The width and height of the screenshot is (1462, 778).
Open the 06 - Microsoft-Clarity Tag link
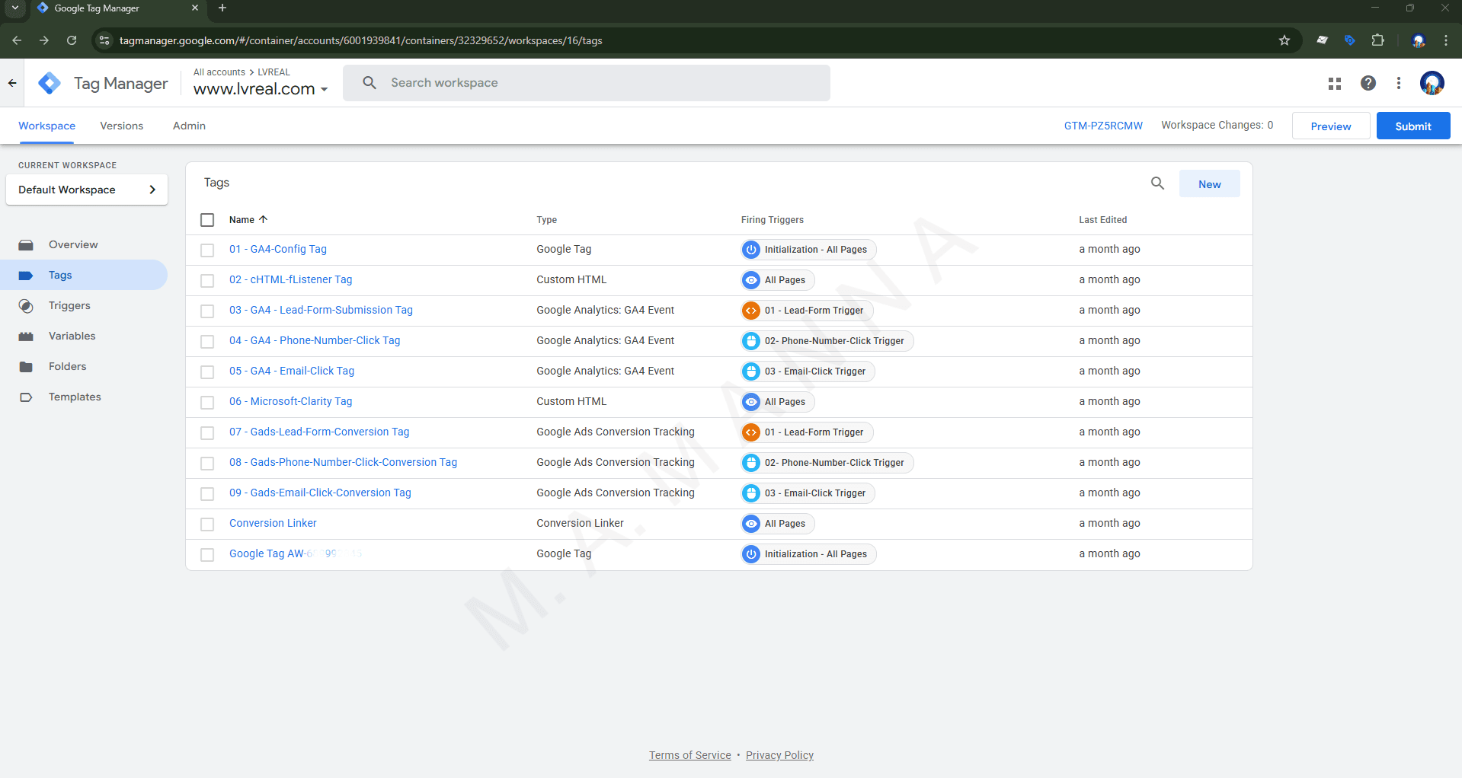click(x=290, y=402)
